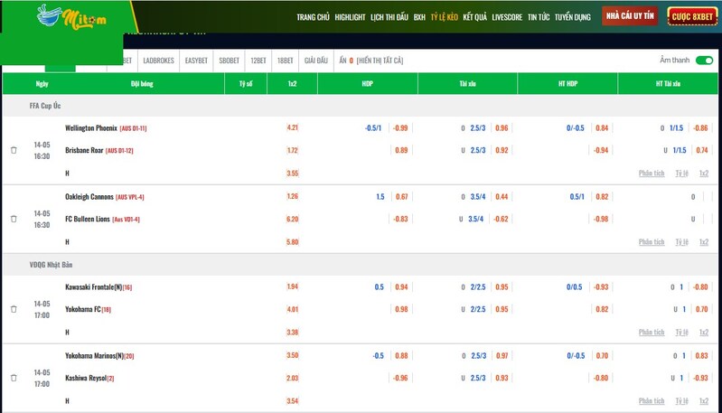The image size is (722, 413).
Task: Delete the Yokohama Marinos vs Kashiwa Reysol row
Action: 14,378
